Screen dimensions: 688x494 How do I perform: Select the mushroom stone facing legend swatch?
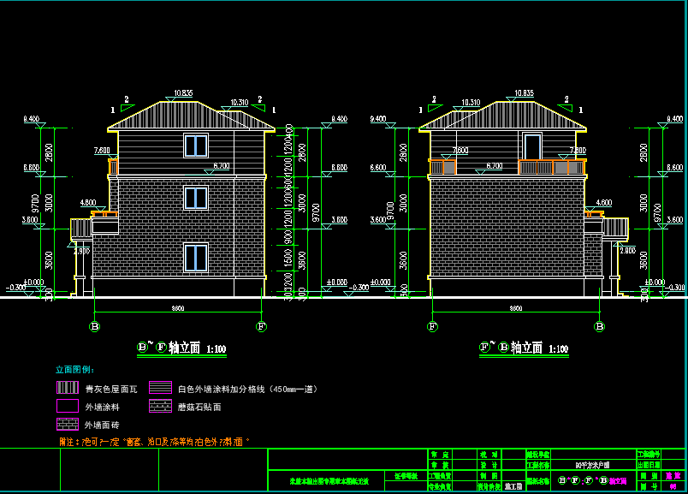[x=161, y=406]
